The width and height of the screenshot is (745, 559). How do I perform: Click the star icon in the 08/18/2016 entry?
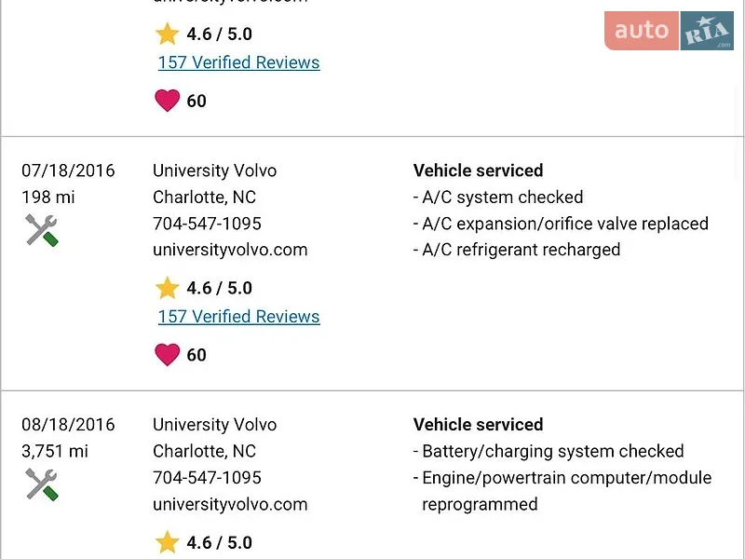point(168,542)
